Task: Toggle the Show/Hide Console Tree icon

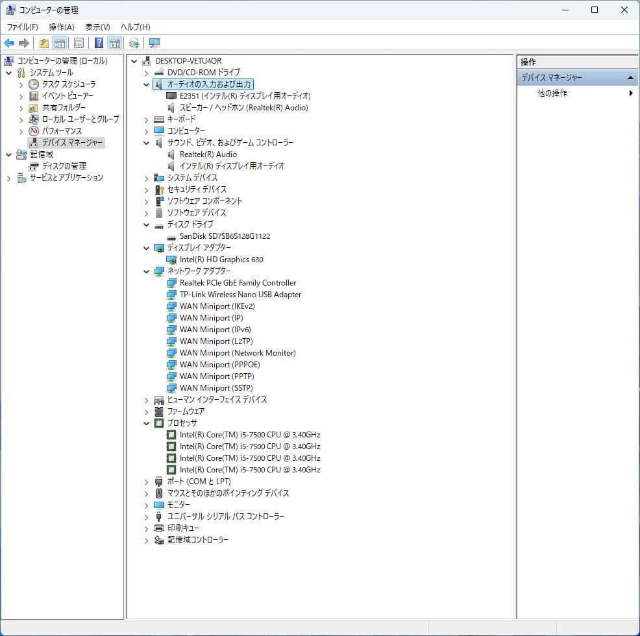Action: pos(59,43)
